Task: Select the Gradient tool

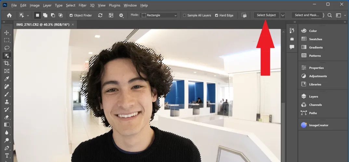Action: [x=6, y=125]
